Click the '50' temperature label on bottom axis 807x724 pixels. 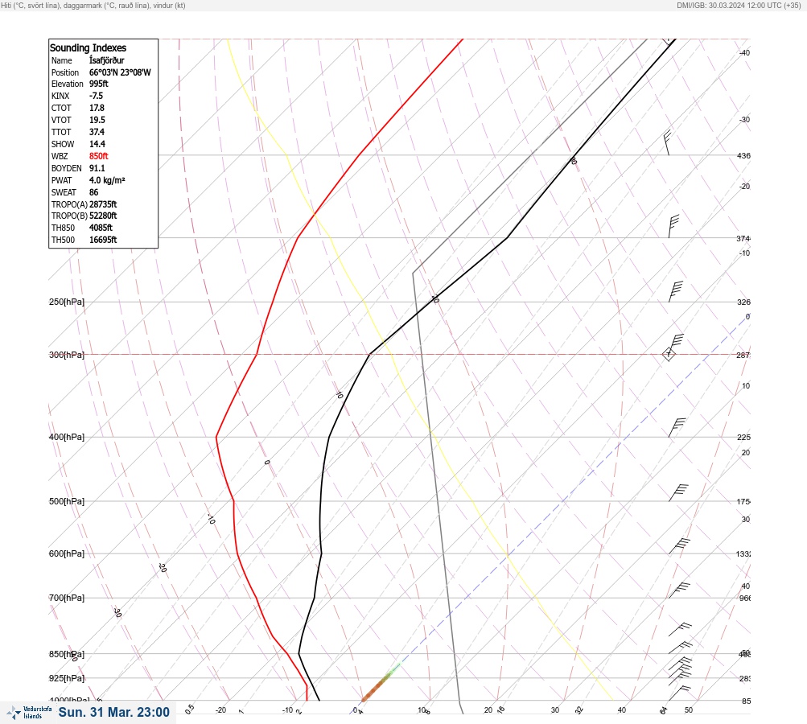click(689, 710)
